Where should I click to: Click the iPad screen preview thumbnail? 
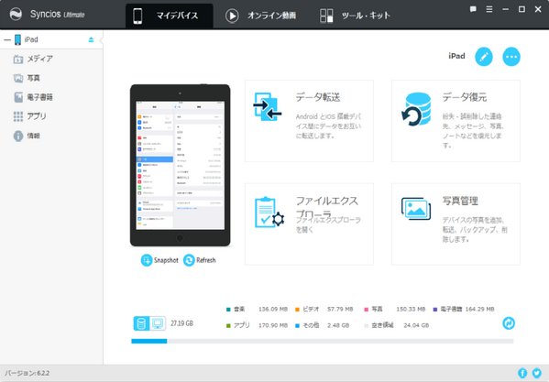(x=180, y=165)
